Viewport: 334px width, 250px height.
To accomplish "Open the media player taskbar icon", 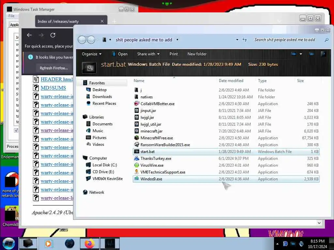I will [48, 243].
